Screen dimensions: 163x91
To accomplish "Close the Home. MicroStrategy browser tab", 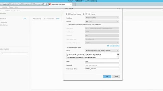I will (x=71, y=4).
